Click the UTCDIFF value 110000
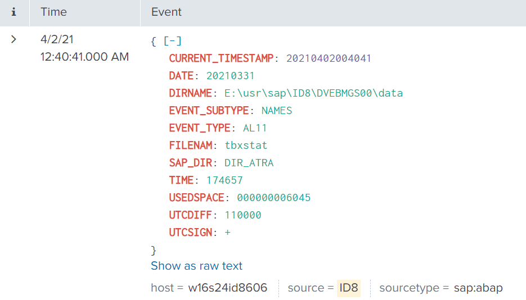This screenshot has width=526, height=300. pyautogui.click(x=243, y=215)
